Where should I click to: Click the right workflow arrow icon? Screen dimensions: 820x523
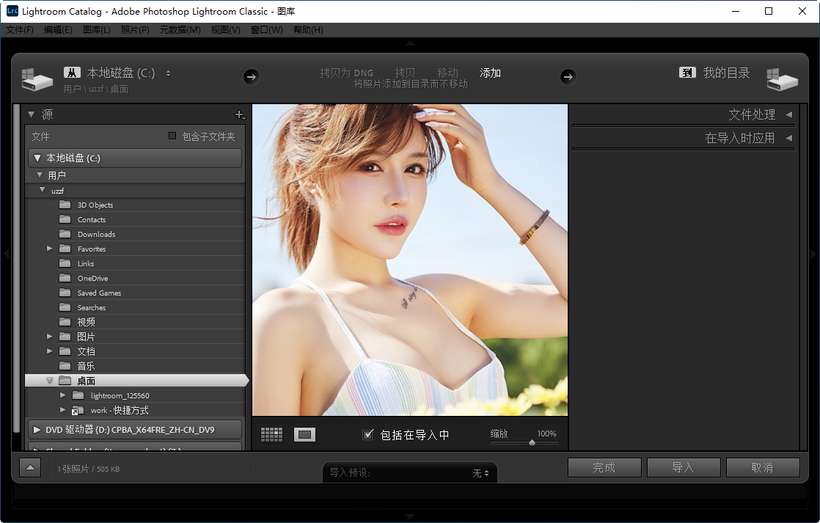[x=568, y=76]
